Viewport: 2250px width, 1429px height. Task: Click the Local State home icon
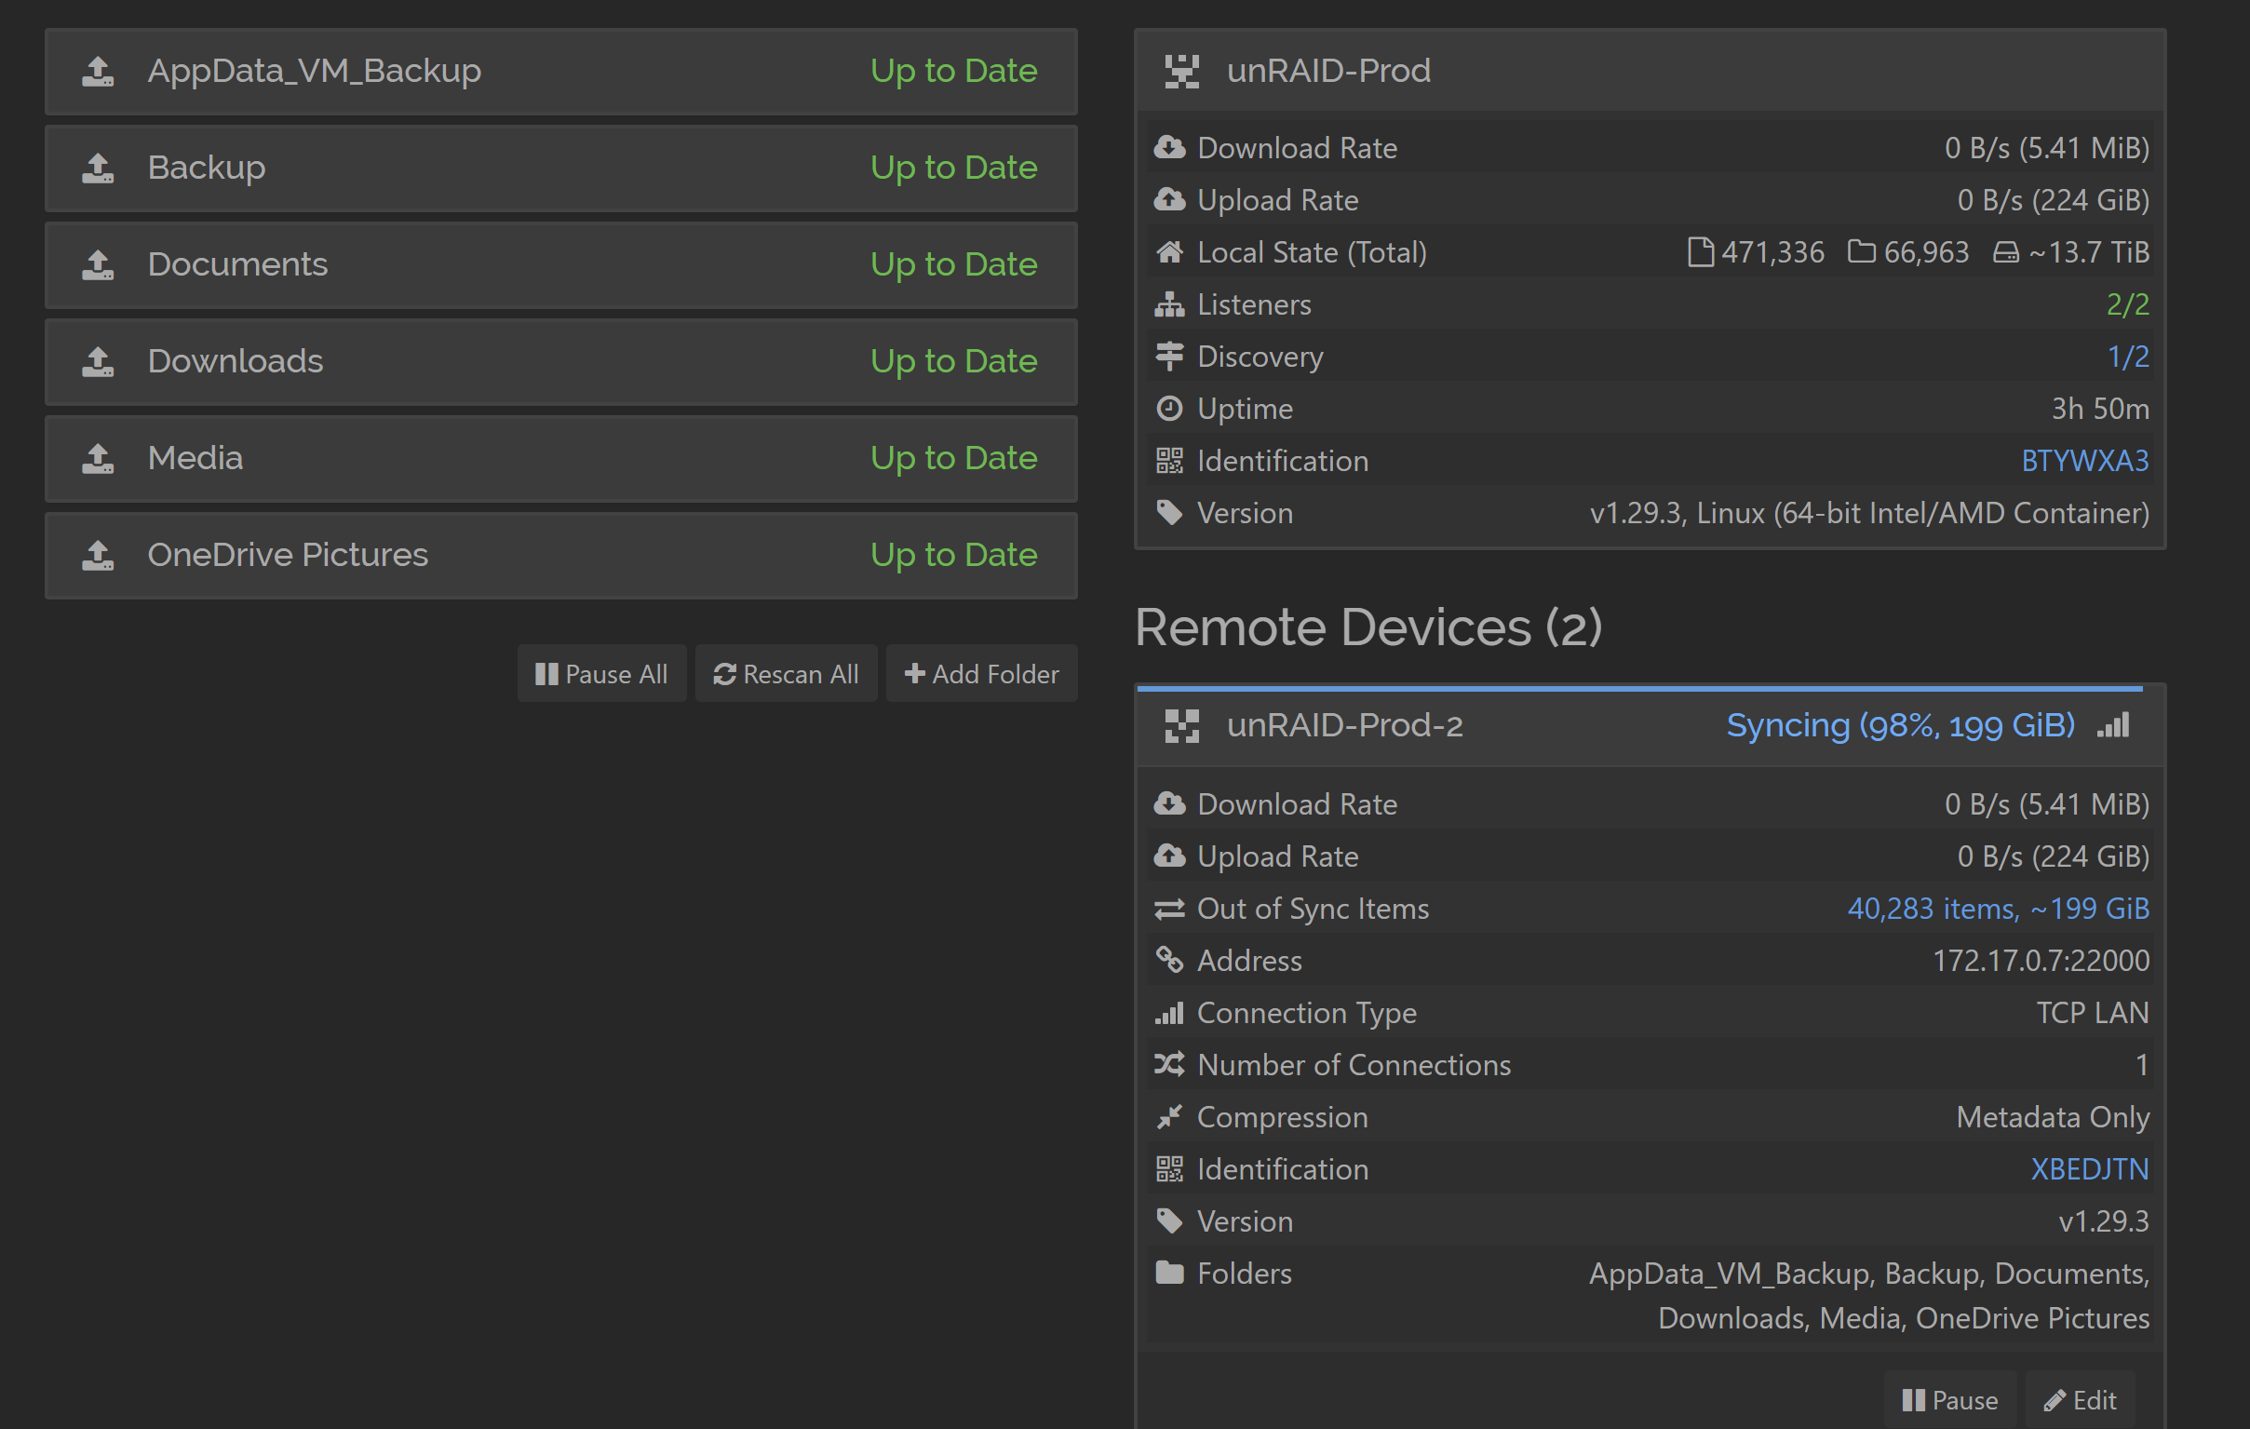pyautogui.click(x=1170, y=252)
